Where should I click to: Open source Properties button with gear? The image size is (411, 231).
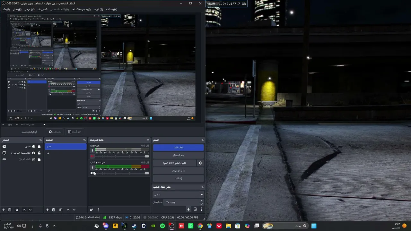coord(55,132)
